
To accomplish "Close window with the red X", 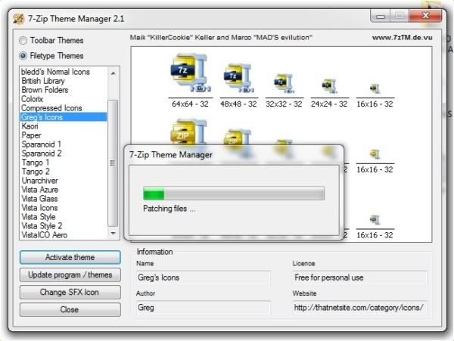I will pos(425,16).
